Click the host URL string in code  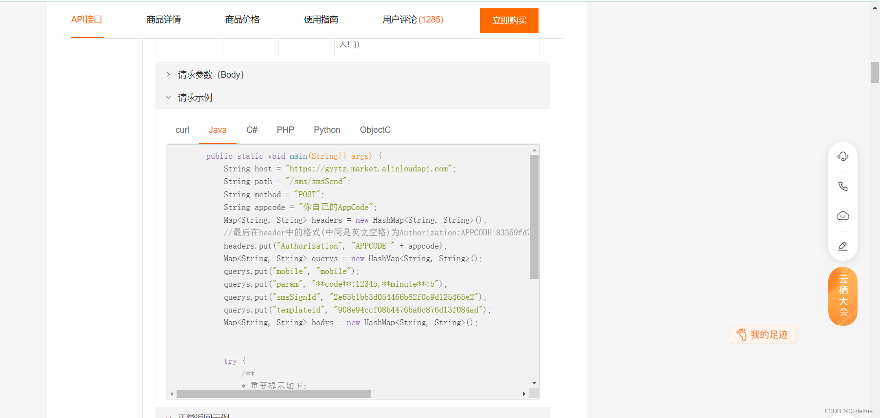click(369, 169)
